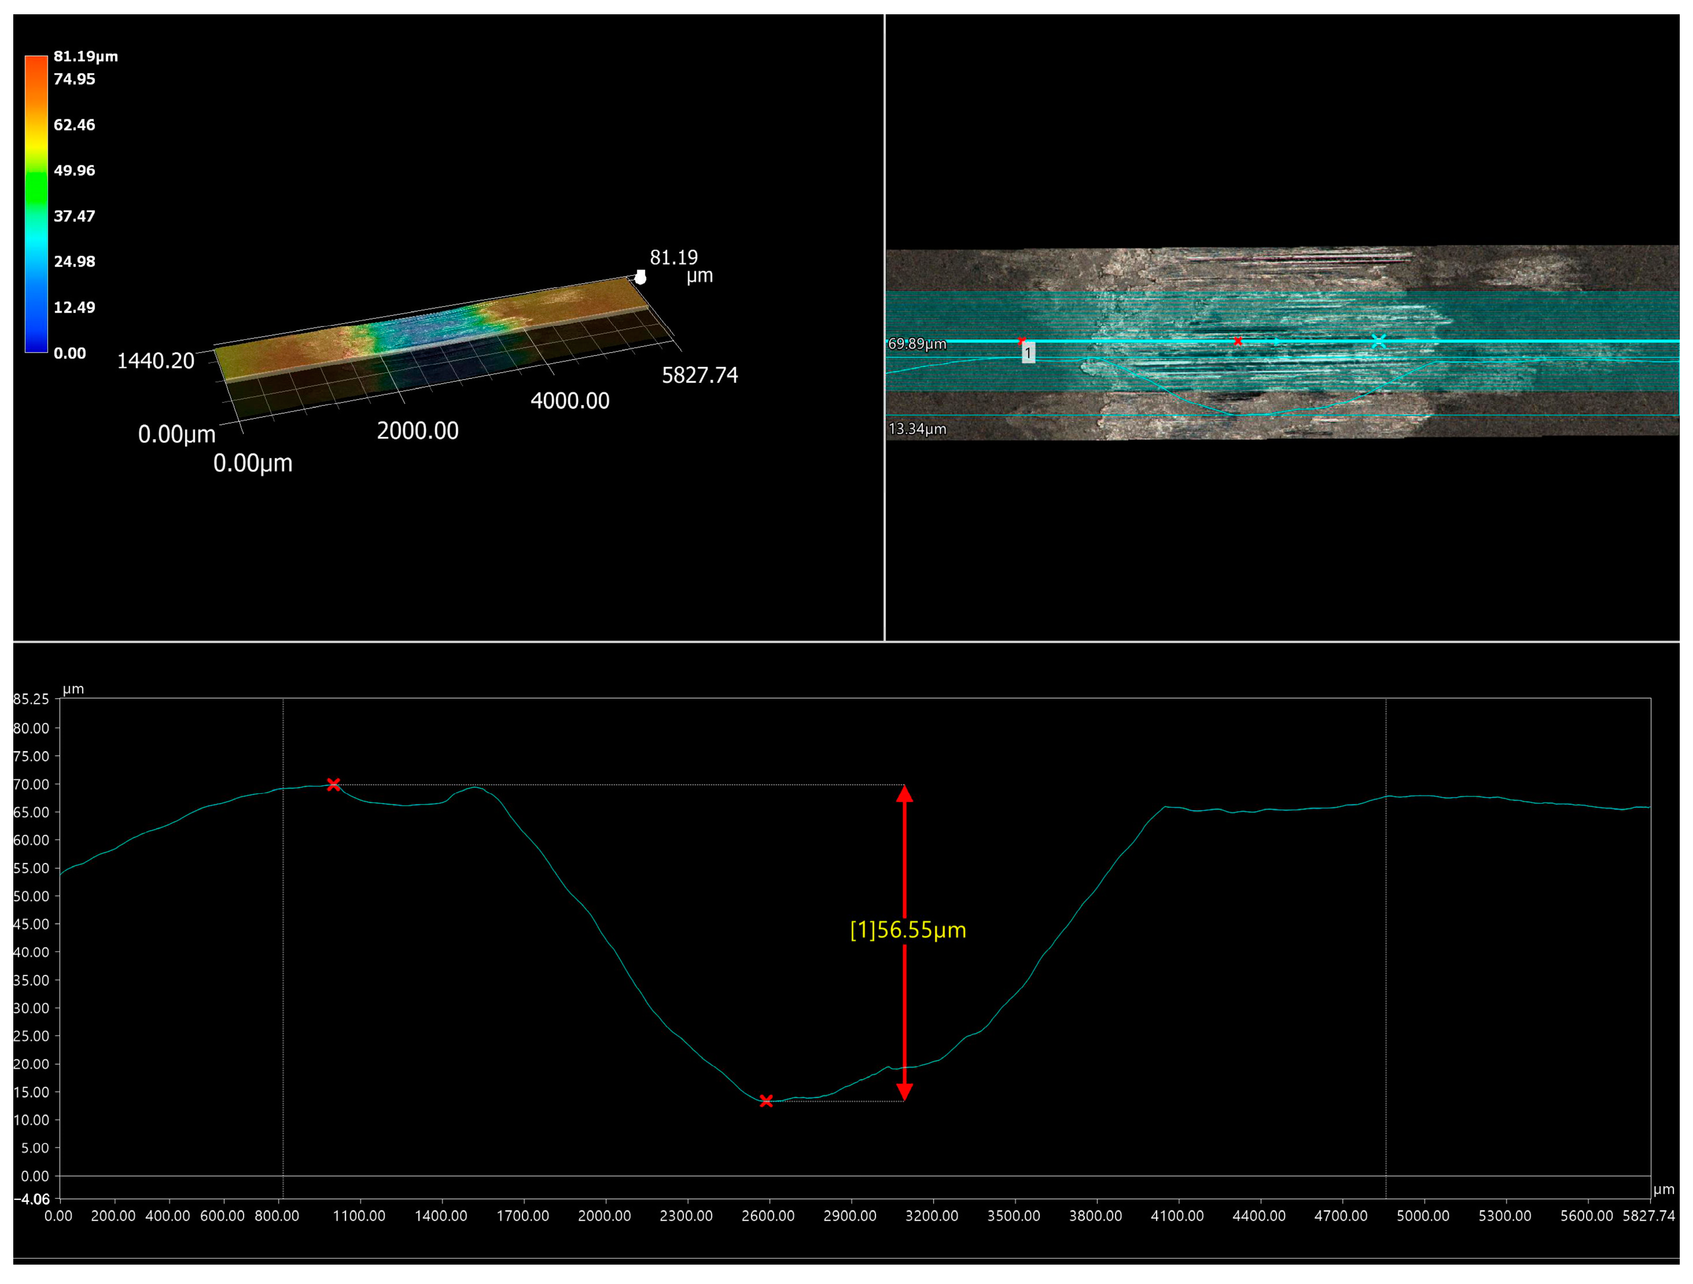The image size is (1693, 1284).
Task: Click the 69.89µm height label
Action: pyautogui.click(x=917, y=344)
